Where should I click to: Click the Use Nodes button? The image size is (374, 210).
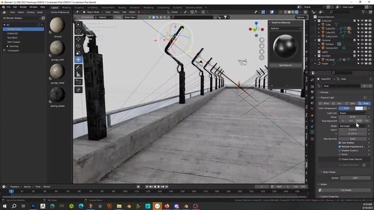click(x=346, y=190)
